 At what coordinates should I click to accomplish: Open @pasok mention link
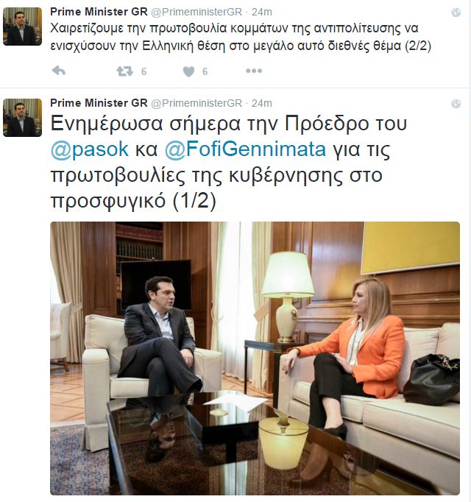[90, 149]
